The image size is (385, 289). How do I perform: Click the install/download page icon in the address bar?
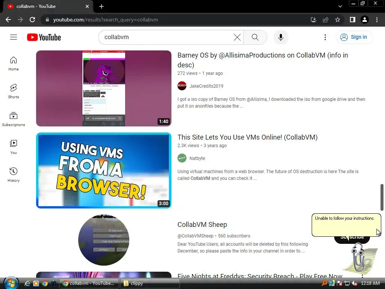point(313,20)
